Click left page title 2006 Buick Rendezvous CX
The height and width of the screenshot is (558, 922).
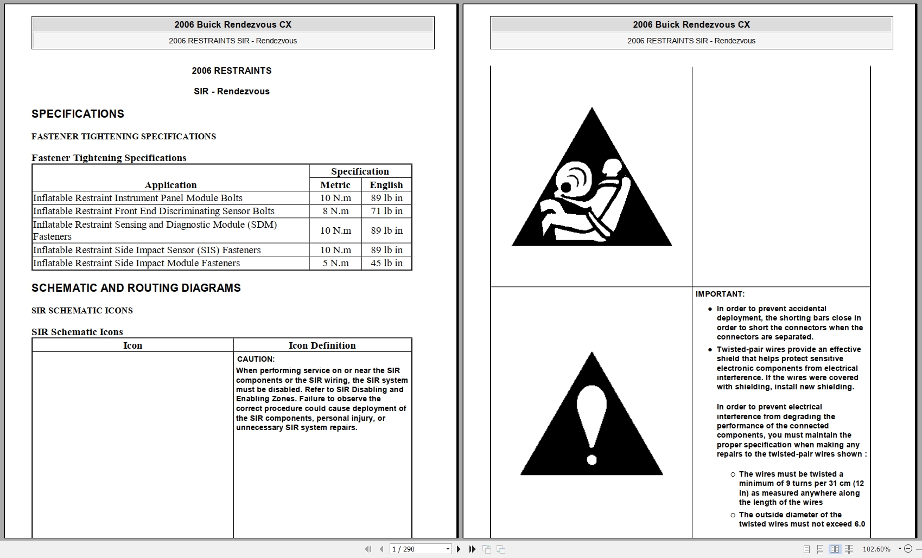[233, 24]
